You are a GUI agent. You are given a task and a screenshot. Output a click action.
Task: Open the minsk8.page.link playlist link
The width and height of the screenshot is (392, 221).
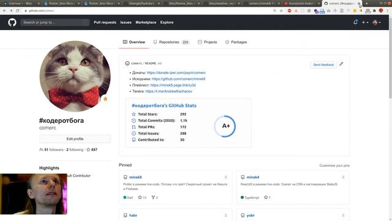(x=173, y=85)
